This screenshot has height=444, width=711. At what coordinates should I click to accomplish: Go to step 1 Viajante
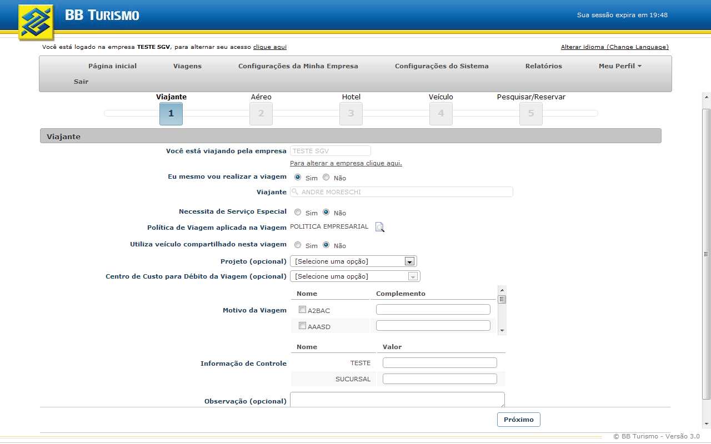171,113
